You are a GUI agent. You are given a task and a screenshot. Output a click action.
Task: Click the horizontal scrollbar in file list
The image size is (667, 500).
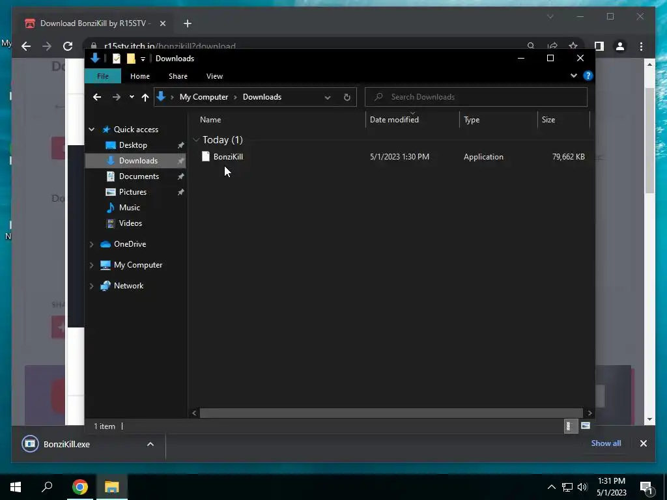pos(391,413)
